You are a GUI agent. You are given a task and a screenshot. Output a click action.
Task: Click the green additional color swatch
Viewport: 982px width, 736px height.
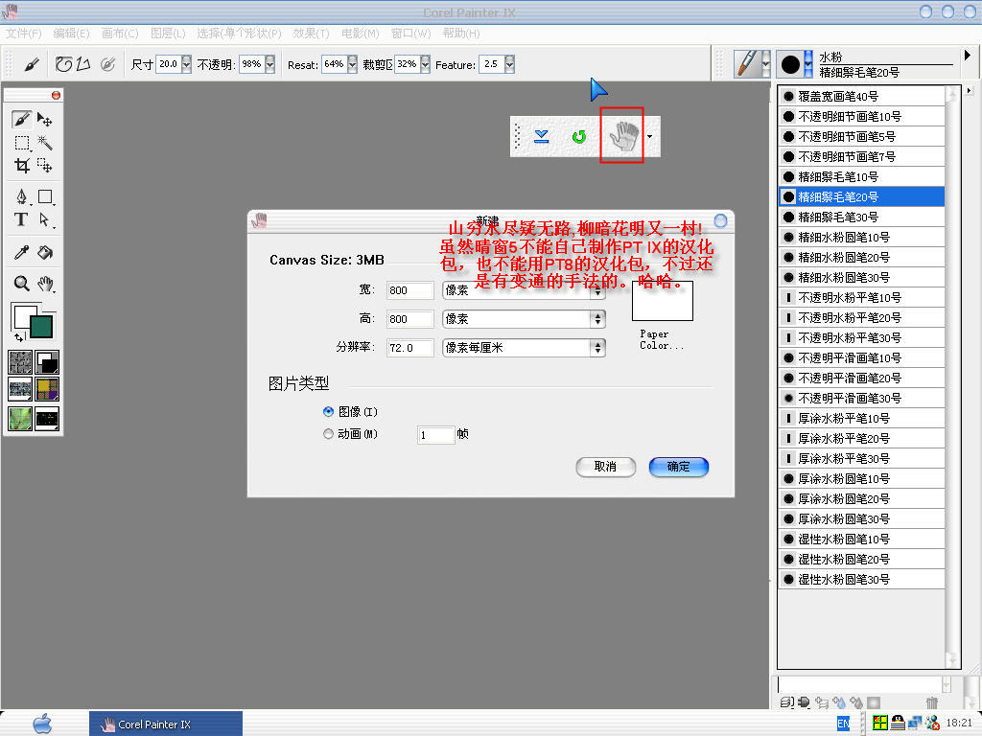click(41, 327)
